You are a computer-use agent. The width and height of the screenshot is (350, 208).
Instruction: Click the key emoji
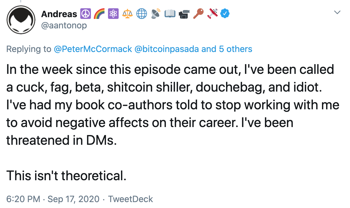coord(198,14)
